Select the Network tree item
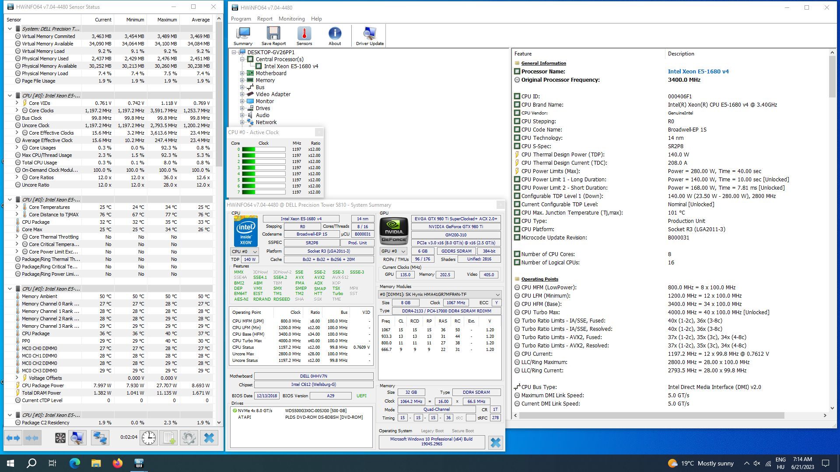This screenshot has width=840, height=472. tap(266, 122)
